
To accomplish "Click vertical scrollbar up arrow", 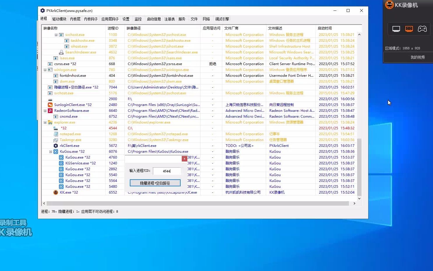I will (359, 34).
